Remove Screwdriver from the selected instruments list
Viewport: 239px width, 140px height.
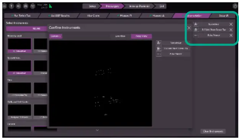(x=231, y=24)
